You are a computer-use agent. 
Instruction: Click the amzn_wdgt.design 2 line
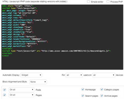pos(14,34)
